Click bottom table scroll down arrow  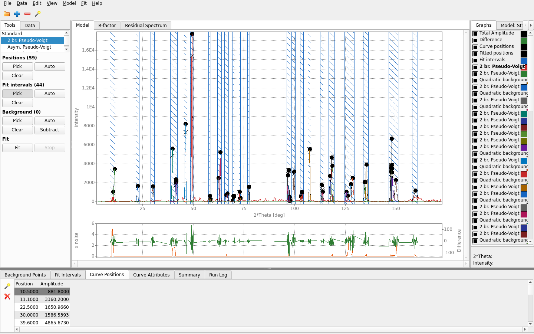pyautogui.click(x=530, y=324)
